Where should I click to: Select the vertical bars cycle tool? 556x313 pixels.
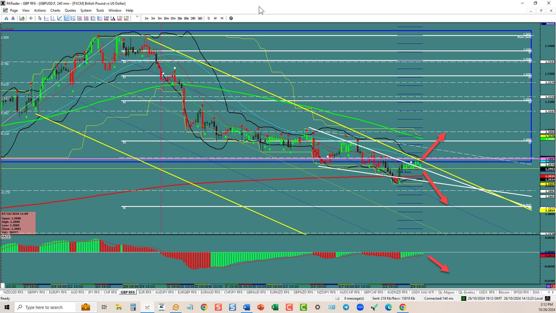coord(100,18)
